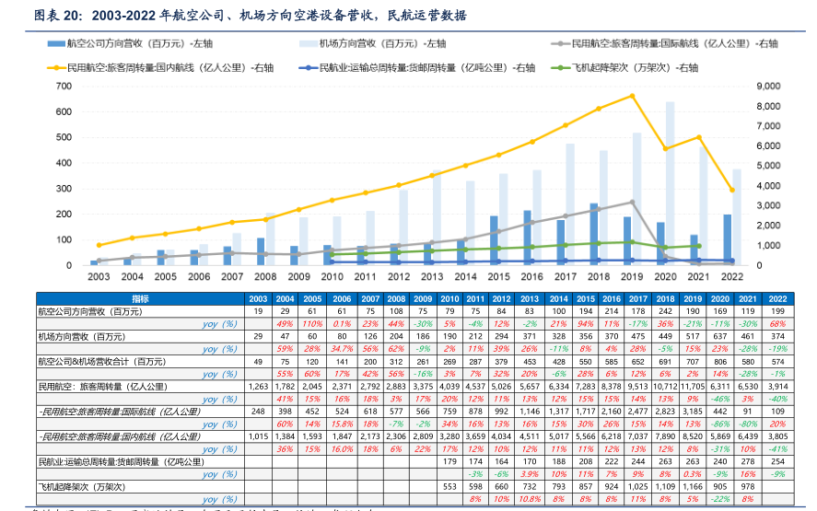
Task: Click the yellow line peak point at 2019
Action: click(631, 96)
